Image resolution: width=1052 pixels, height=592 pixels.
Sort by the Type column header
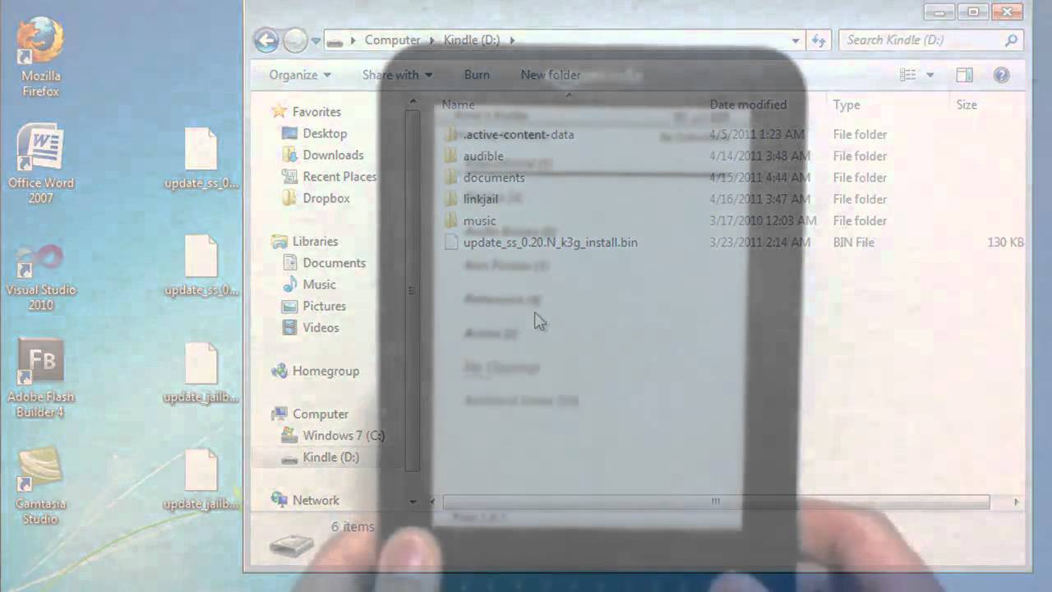[x=847, y=104]
